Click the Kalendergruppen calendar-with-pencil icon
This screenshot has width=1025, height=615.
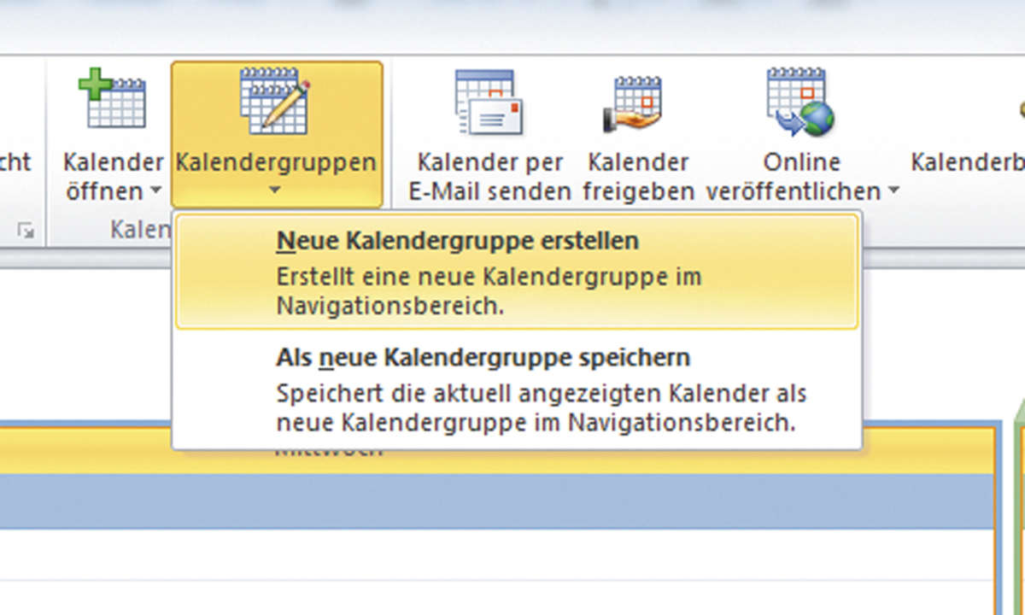275,99
